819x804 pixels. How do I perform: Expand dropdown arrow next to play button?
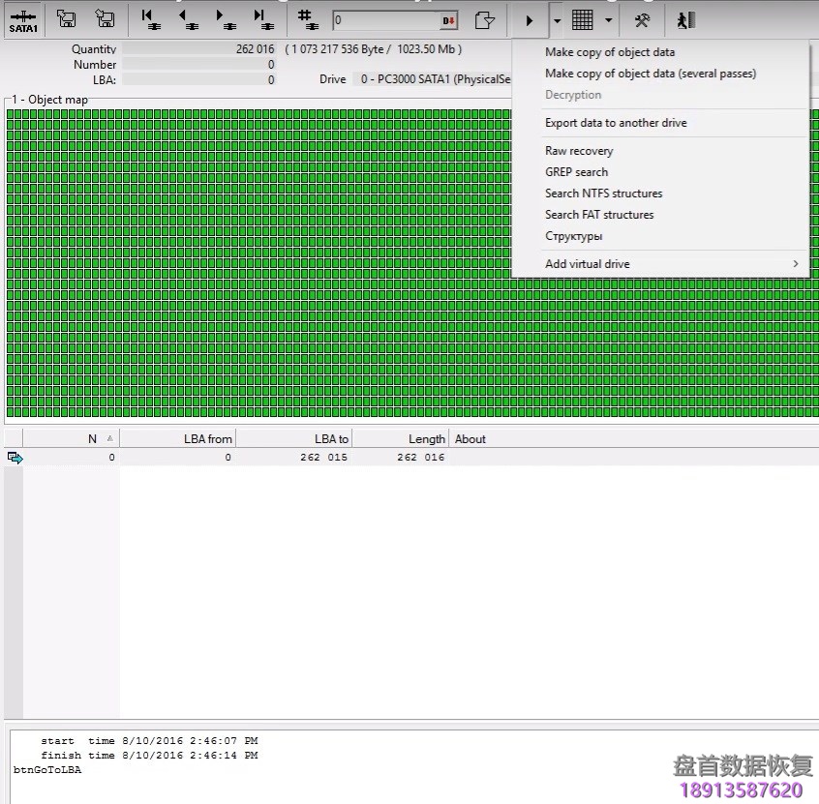557,19
